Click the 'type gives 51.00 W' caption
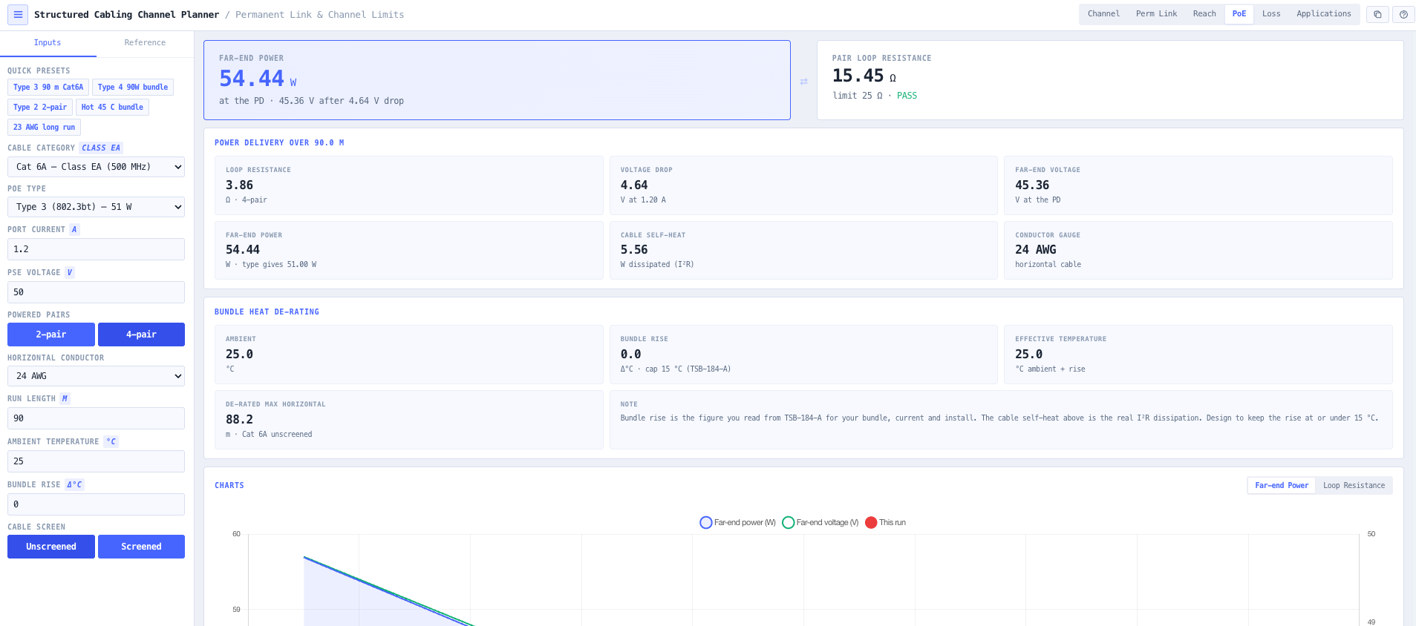Screen dimensions: 1416x626 point(279,265)
